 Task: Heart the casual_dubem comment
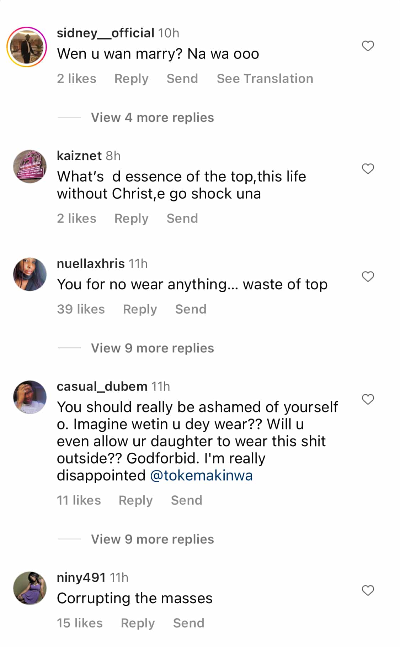(x=368, y=400)
